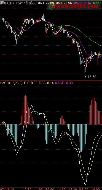The width and height of the screenshot is (102, 190).
Task: Click the magenta MACD: 0.33 value label
Action: (64, 83)
